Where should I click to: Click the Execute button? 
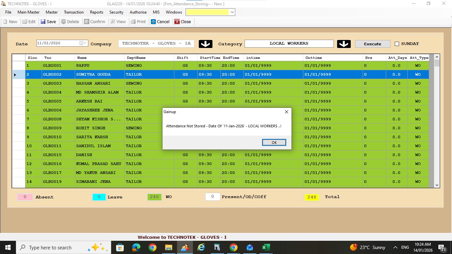[372, 44]
